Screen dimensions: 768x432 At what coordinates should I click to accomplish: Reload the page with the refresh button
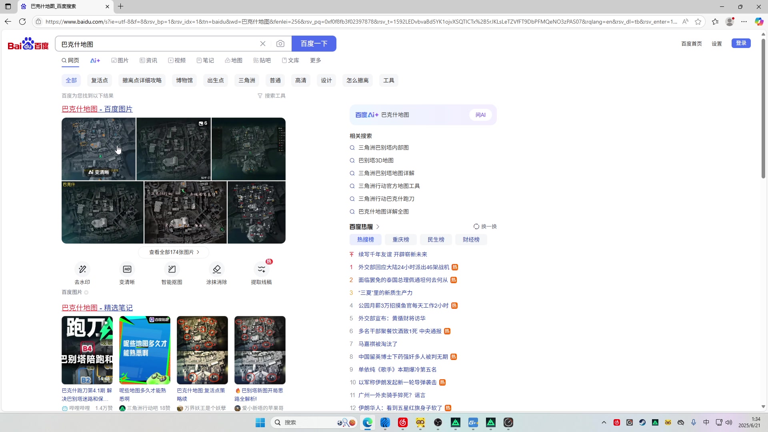22,22
